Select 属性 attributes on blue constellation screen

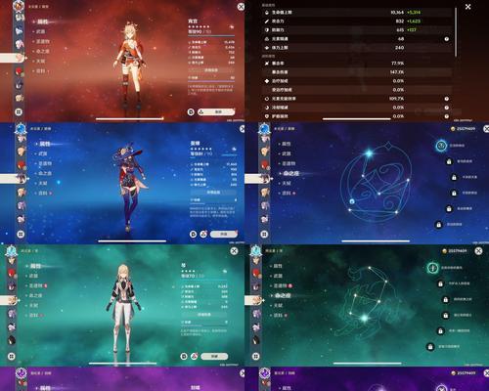coord(286,144)
